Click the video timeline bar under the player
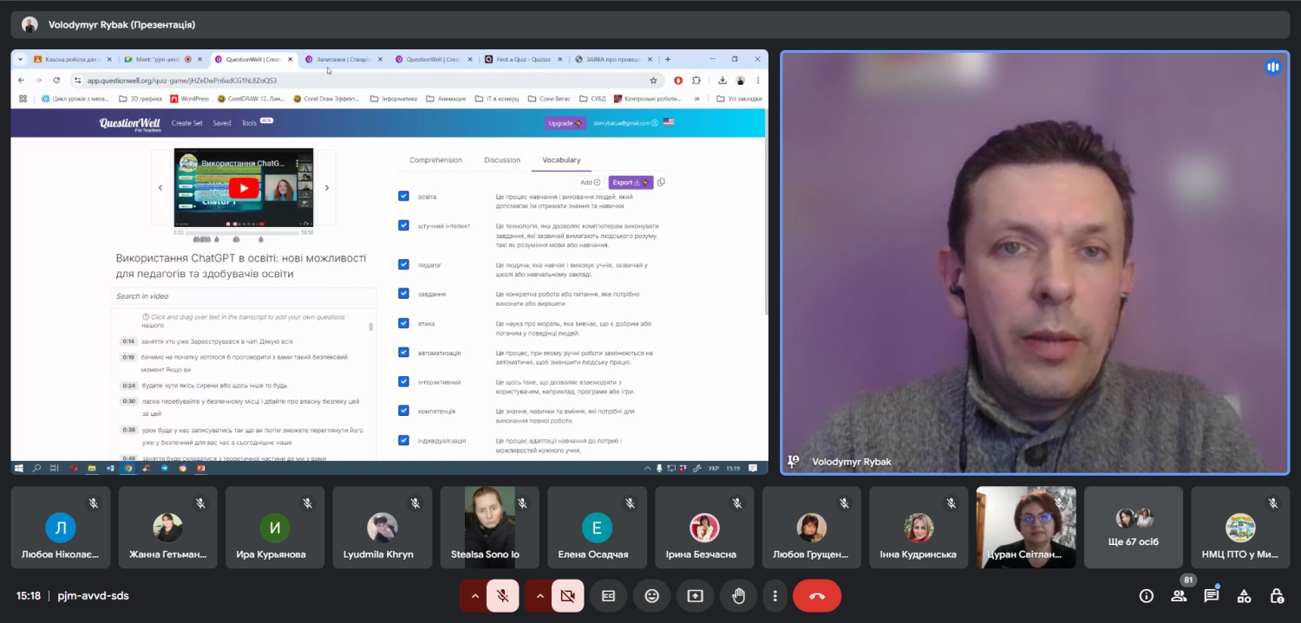Viewport: 1301px width, 623px height. tap(243, 232)
